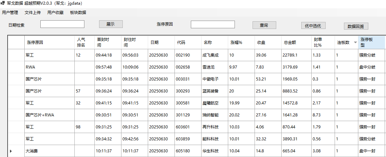Click seal ratio cell 3.08
The image size is (386, 157).
323,151
